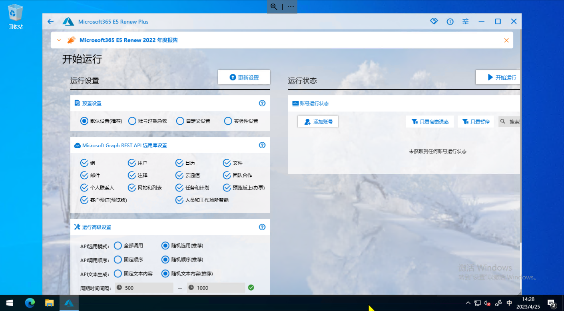Select 随机顺序(推荐) radio option
This screenshot has height=311, width=564.
tap(182, 259)
